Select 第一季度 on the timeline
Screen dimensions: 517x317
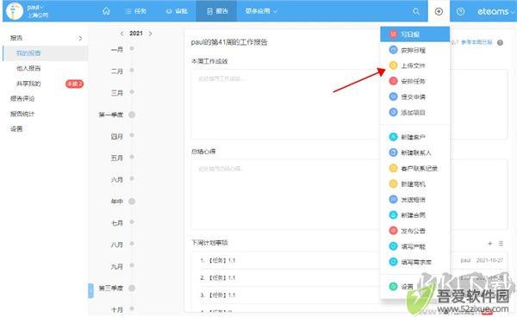tap(111, 115)
